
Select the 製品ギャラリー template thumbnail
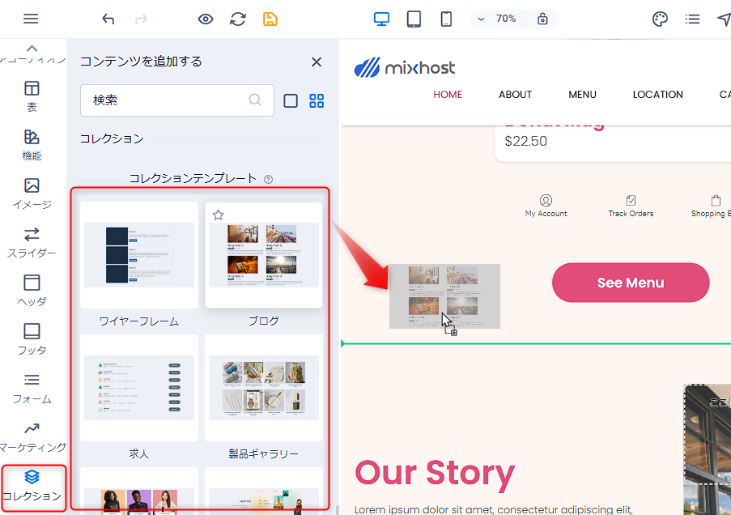(x=263, y=388)
